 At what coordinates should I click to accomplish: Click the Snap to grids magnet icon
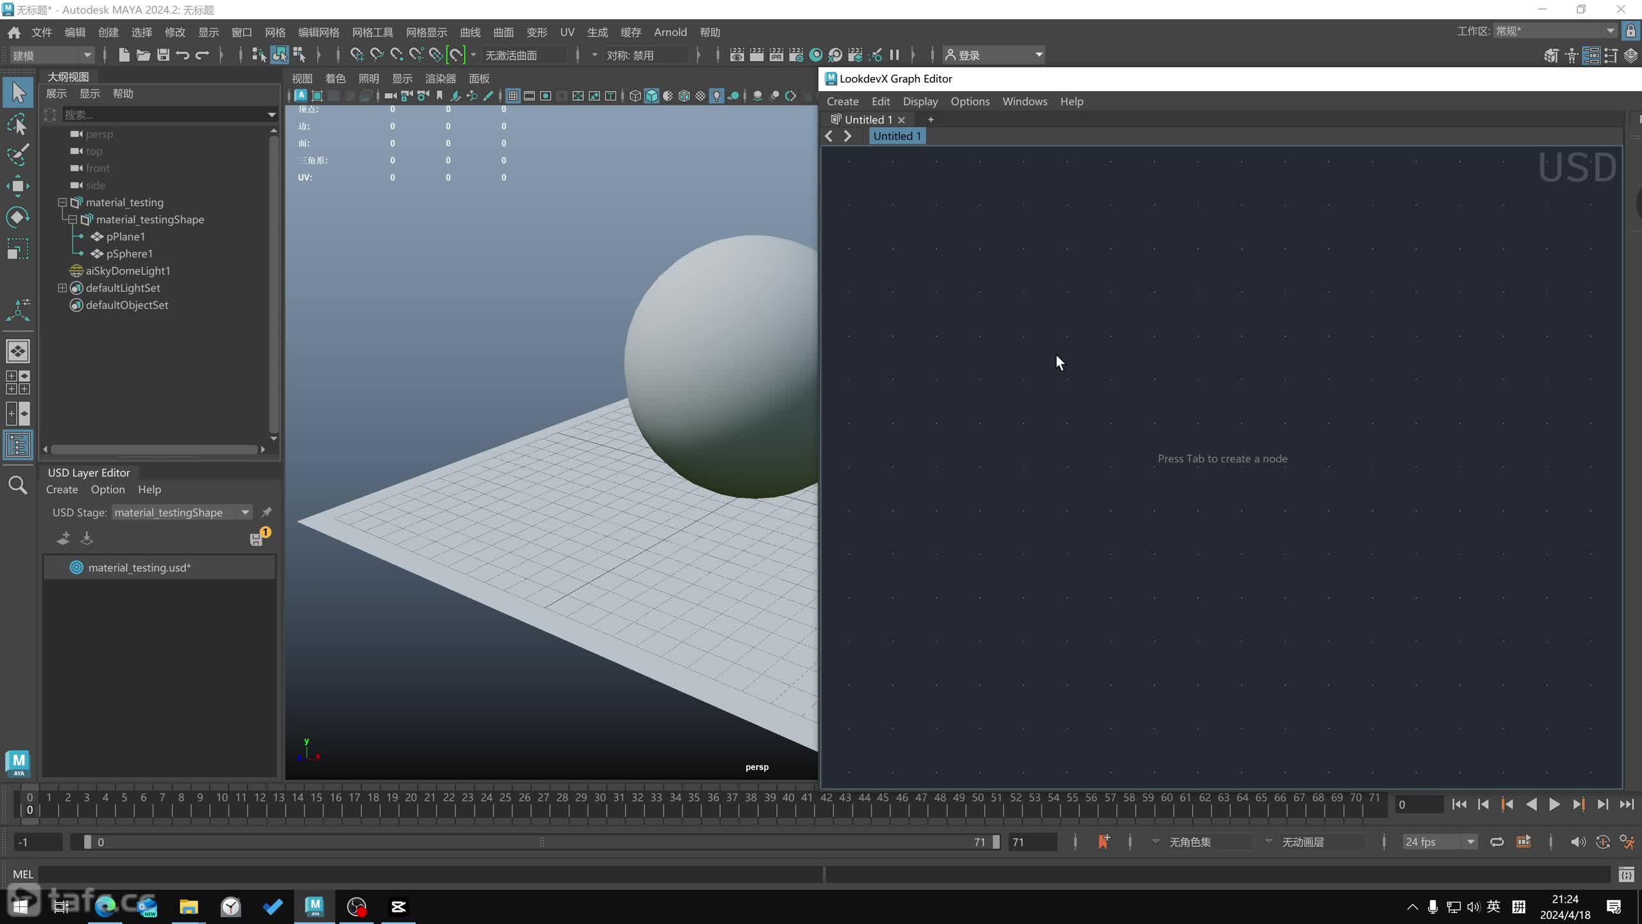(x=357, y=55)
